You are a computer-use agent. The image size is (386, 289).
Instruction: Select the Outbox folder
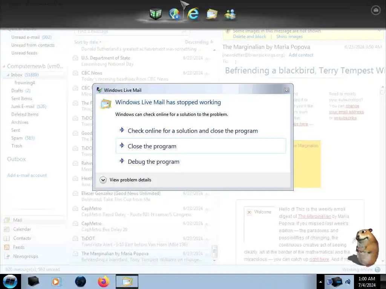[x=16, y=159]
